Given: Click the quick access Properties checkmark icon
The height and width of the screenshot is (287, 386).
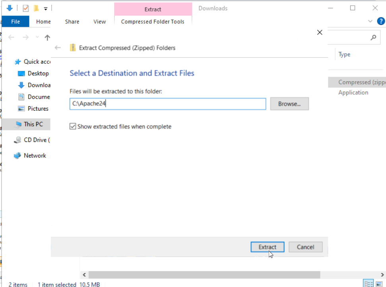Looking at the screenshot, I should [x=25, y=8].
